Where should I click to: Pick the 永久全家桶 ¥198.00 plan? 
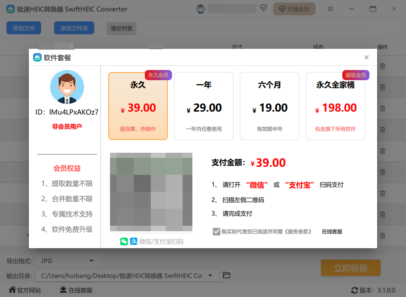(x=336, y=106)
